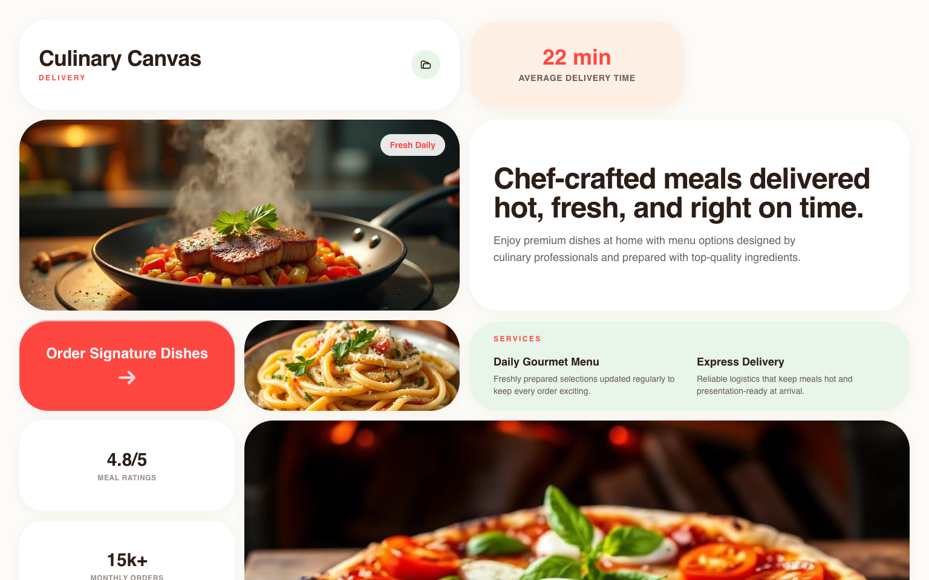Open the steak skillet hero image
Image resolution: width=929 pixels, height=580 pixels.
click(x=240, y=215)
